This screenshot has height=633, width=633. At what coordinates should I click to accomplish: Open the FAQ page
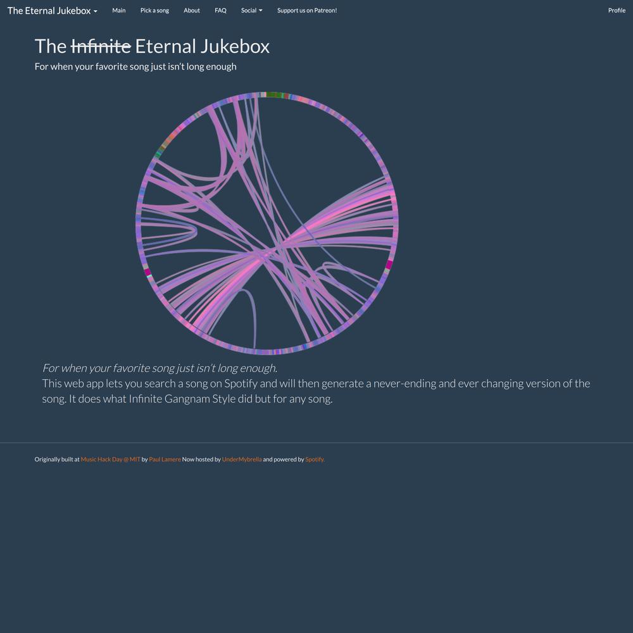220,11
